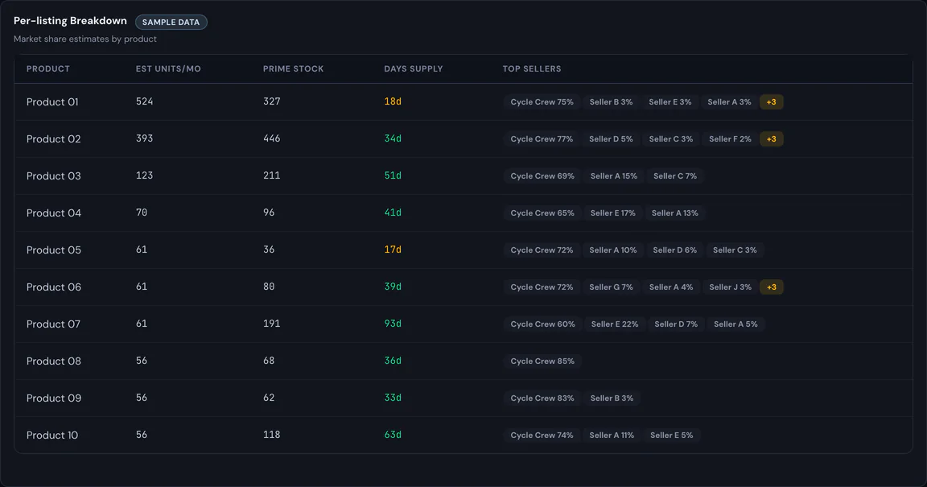Expand +3 more sellers for Product 01

772,101
